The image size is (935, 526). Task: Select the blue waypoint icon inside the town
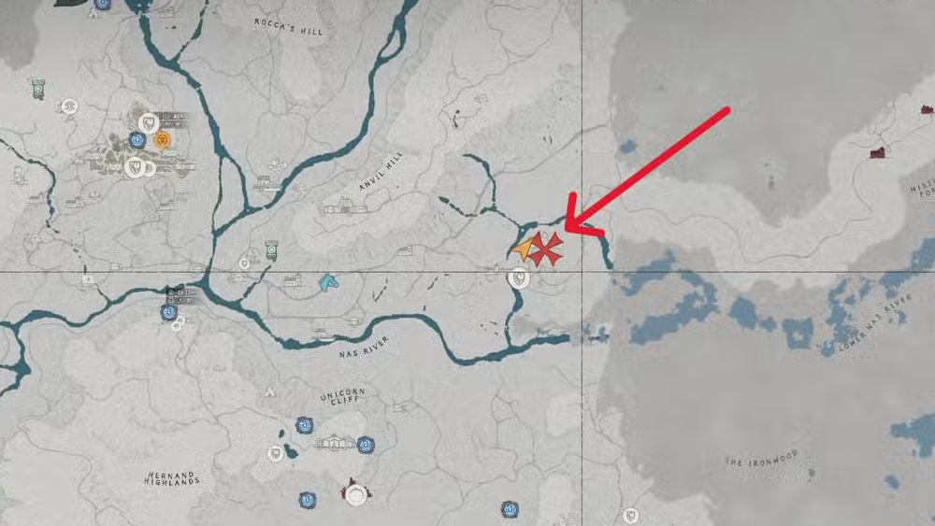(137, 140)
